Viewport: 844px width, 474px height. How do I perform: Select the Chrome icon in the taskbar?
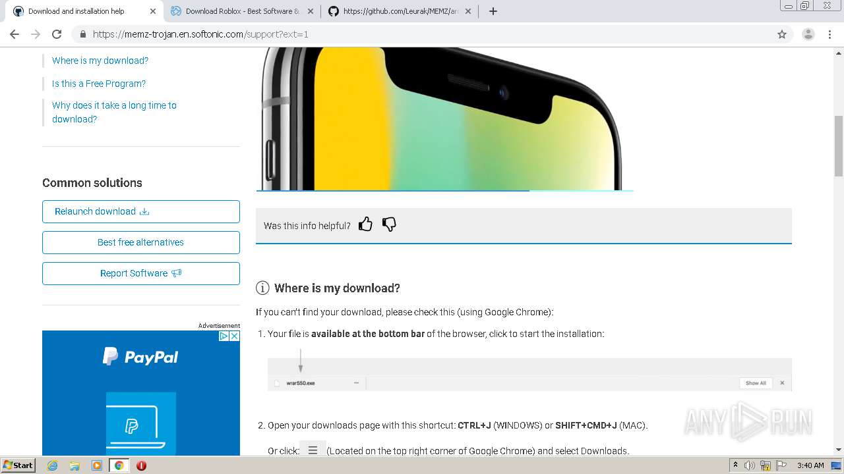click(x=119, y=465)
